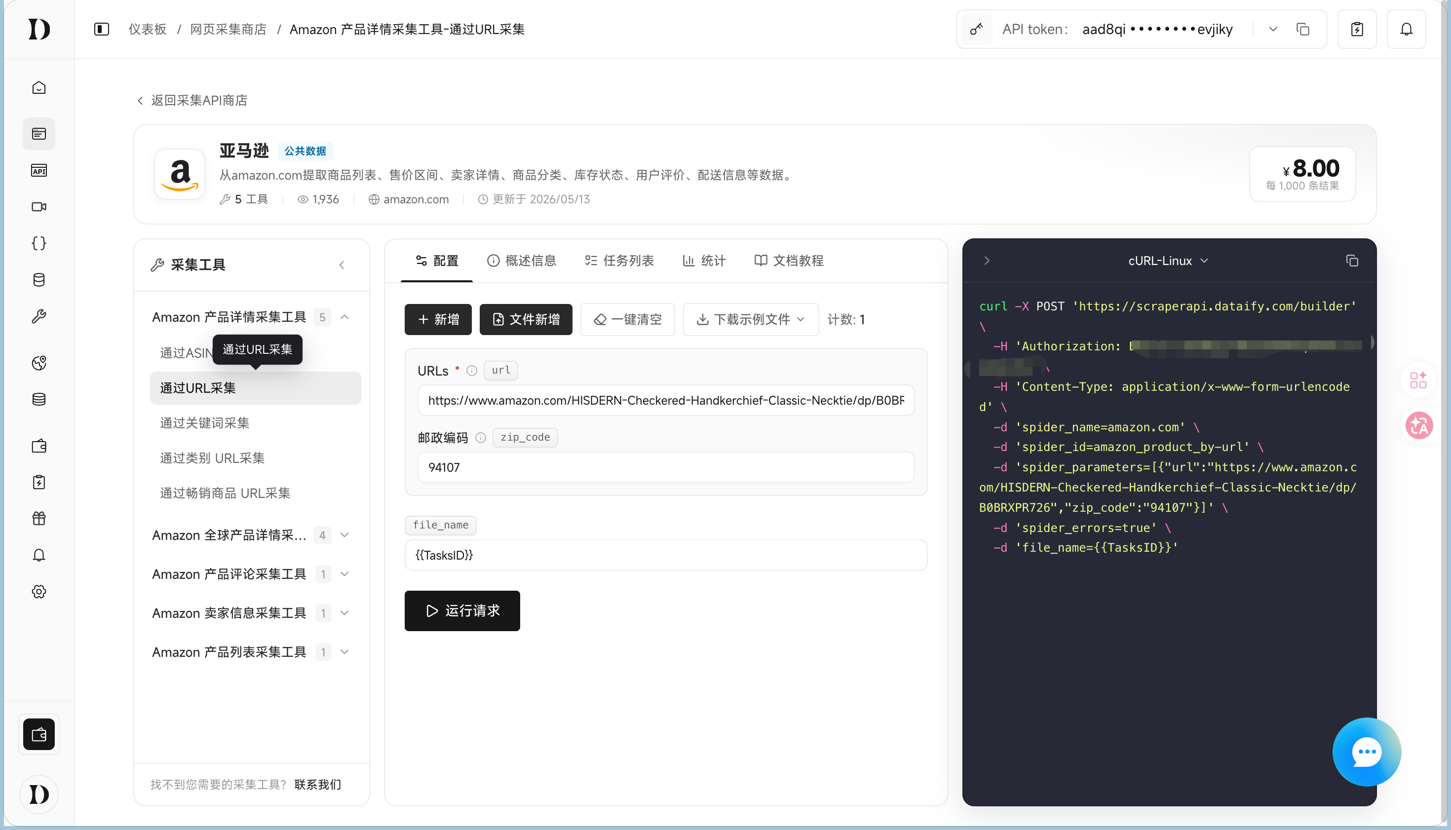Image resolution: width=1451 pixels, height=830 pixels.
Task: Switch to the 统计 tab
Action: tap(704, 261)
